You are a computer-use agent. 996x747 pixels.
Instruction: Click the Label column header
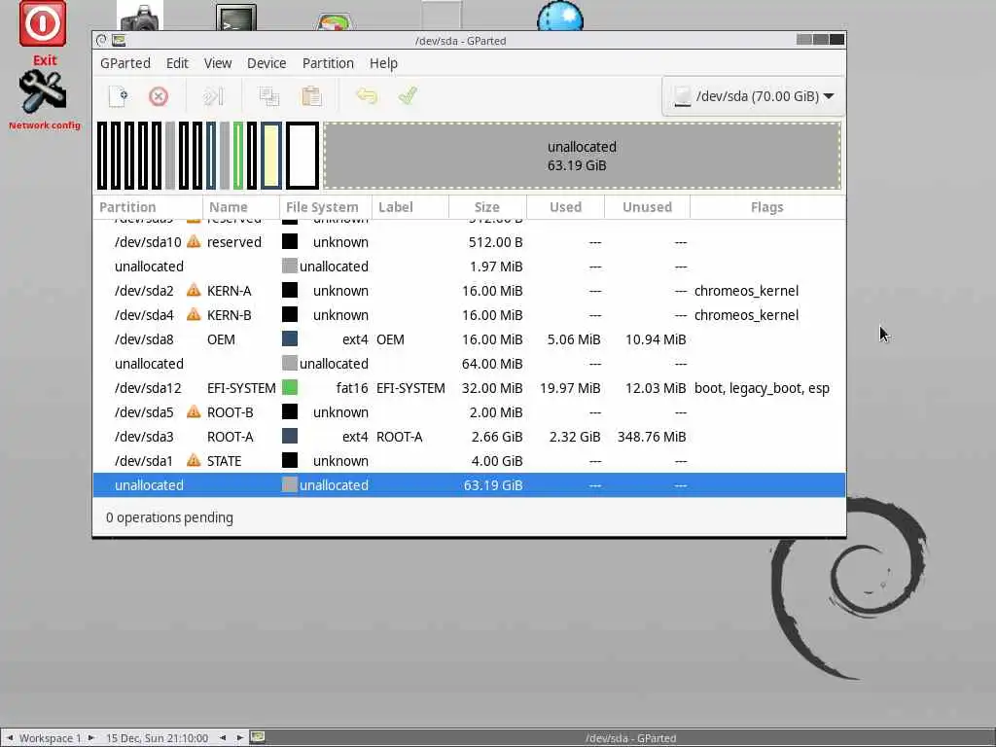(410, 207)
